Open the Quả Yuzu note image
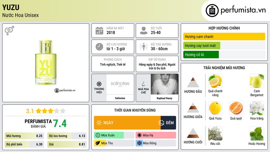 click(215, 108)
